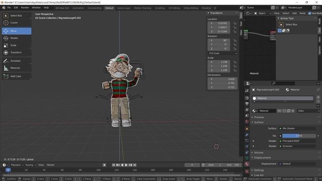Open the Particles properties tab icon
Image resolution: width=322 pixels, height=181 pixels.
pyautogui.click(x=247, y=141)
